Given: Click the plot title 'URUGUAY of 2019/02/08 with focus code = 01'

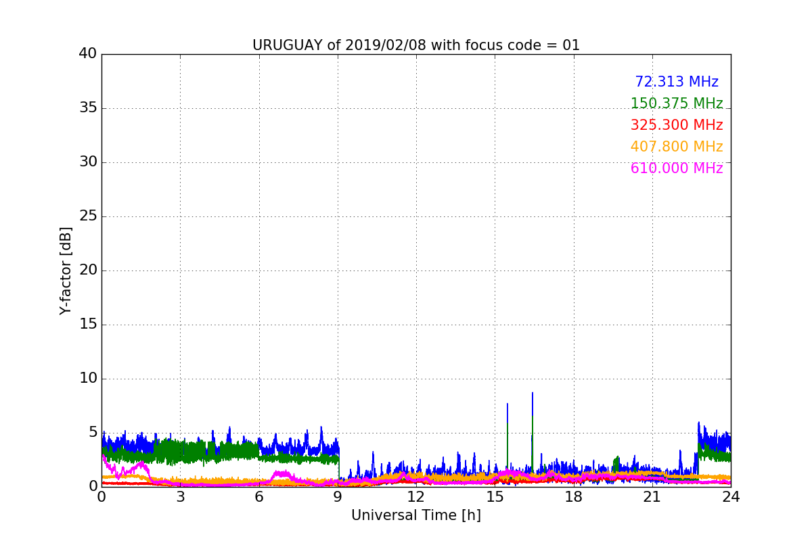Looking at the screenshot, I should click(x=416, y=45).
